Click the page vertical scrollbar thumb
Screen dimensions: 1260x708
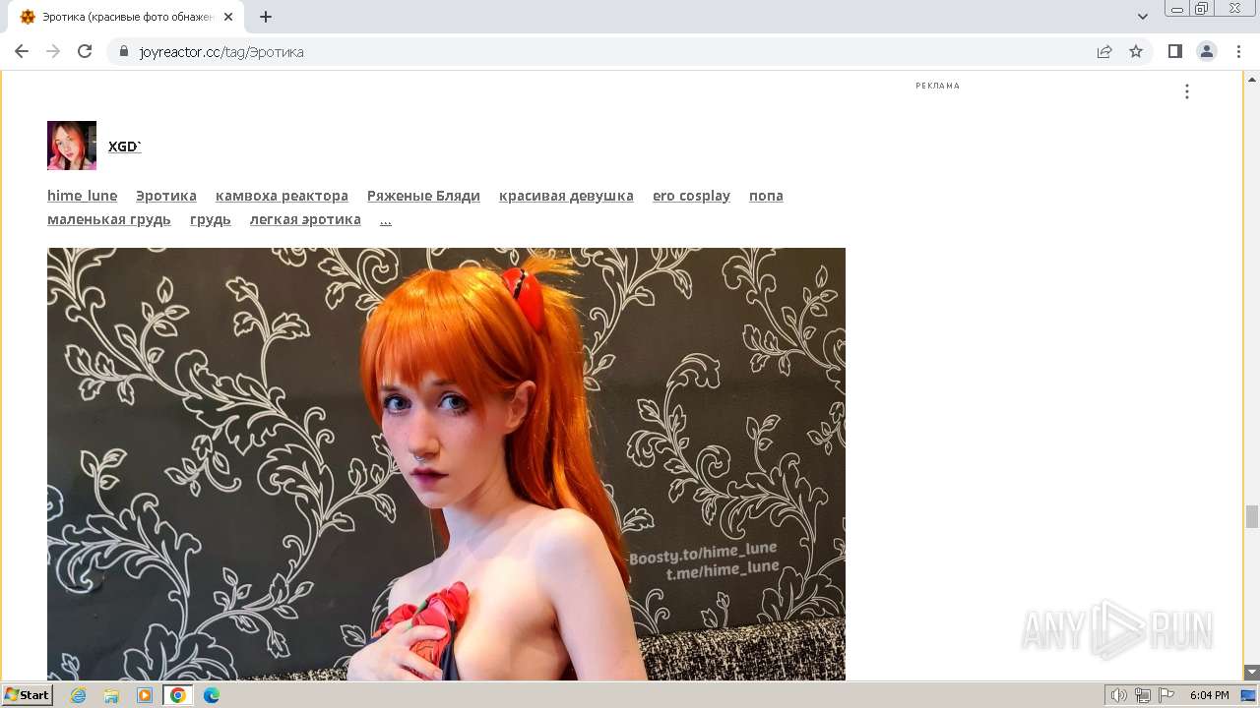[1252, 516]
